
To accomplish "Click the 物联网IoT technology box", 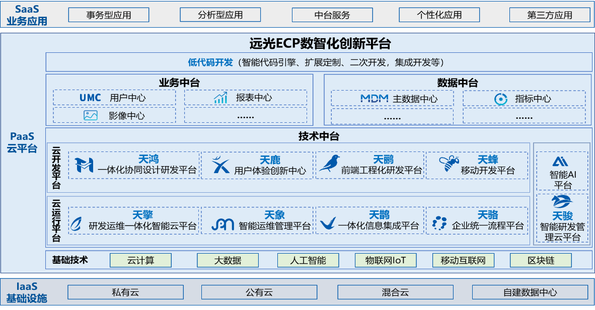I will click(x=386, y=260).
